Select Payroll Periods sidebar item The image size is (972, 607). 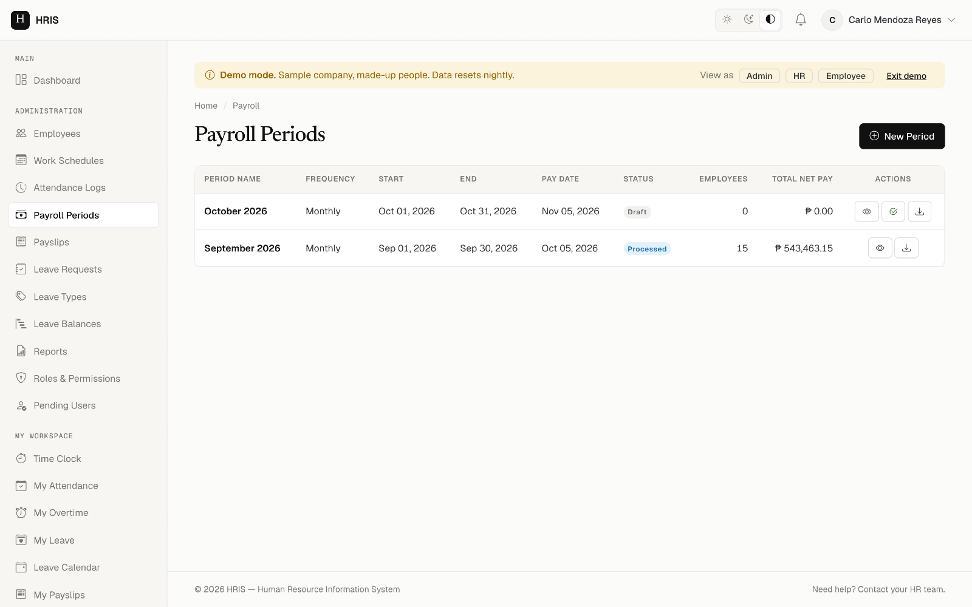point(83,215)
